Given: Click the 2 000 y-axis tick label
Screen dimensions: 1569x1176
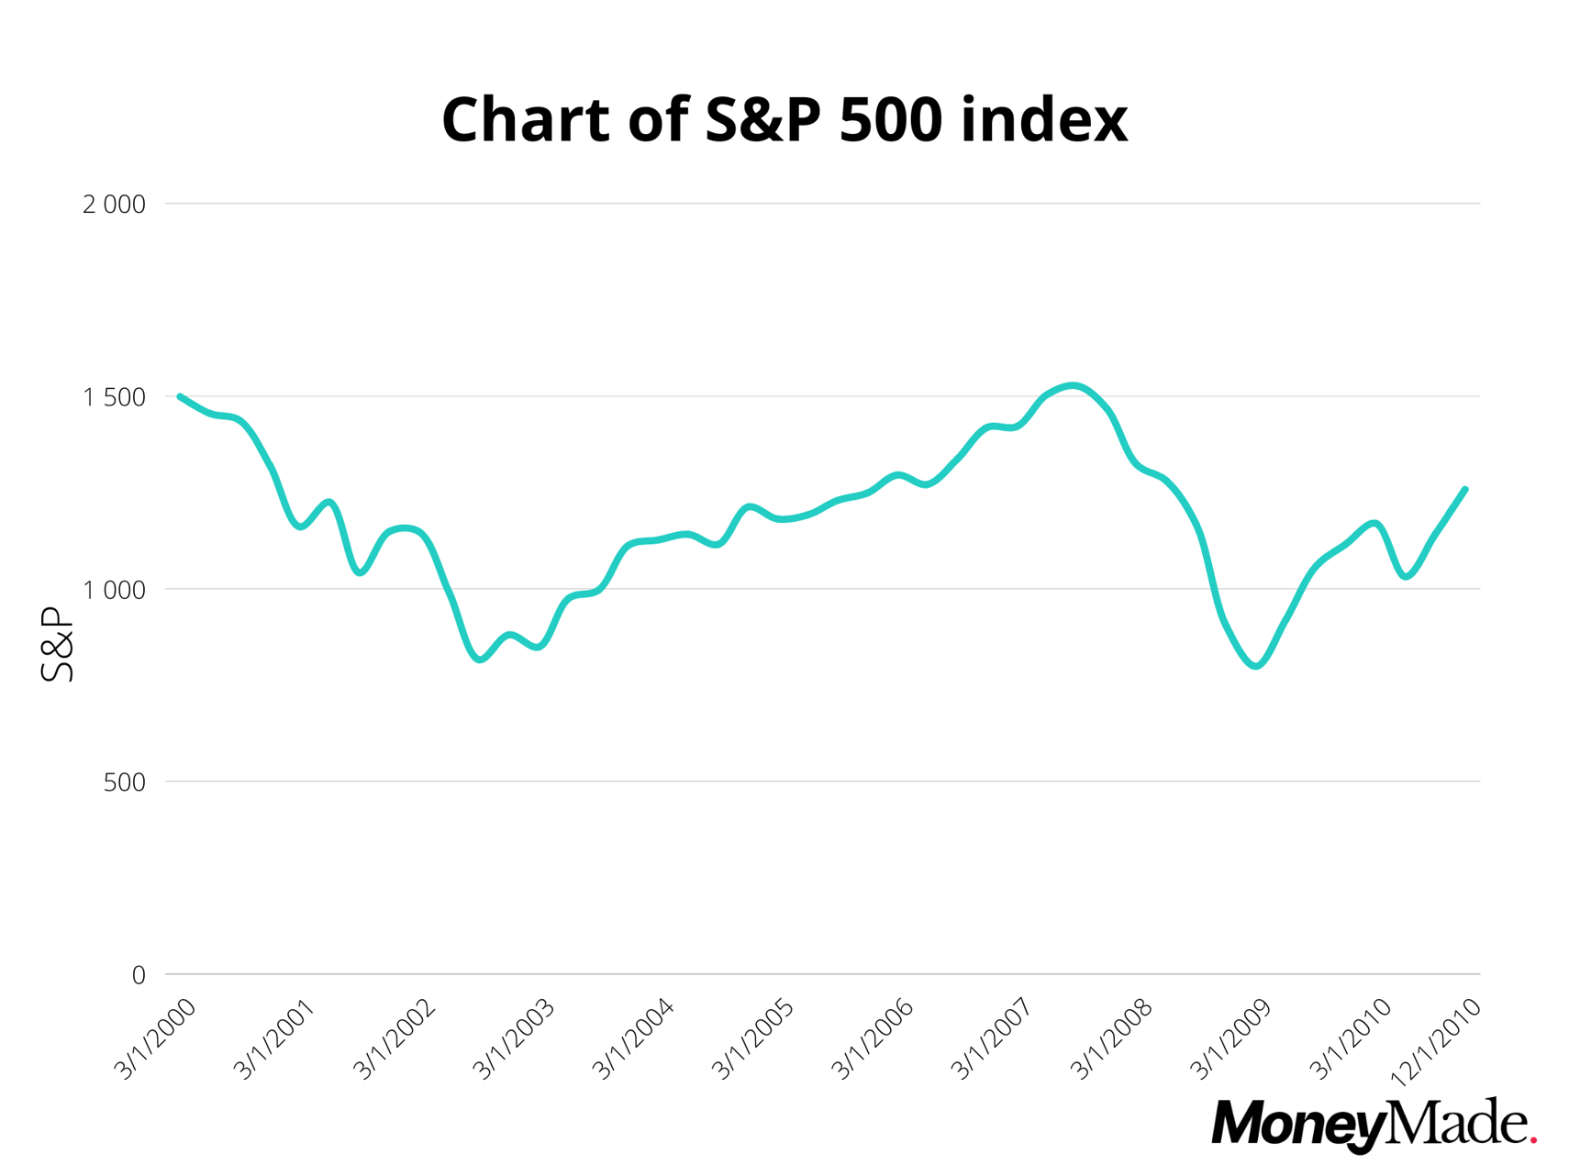Looking at the screenshot, I should (x=114, y=205).
